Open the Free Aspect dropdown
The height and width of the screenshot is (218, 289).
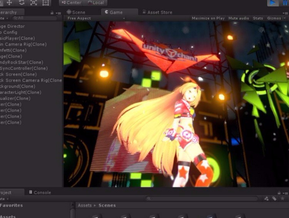96,18
